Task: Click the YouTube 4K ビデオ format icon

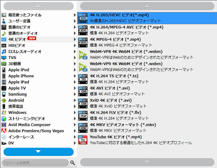Action: (83, 140)
